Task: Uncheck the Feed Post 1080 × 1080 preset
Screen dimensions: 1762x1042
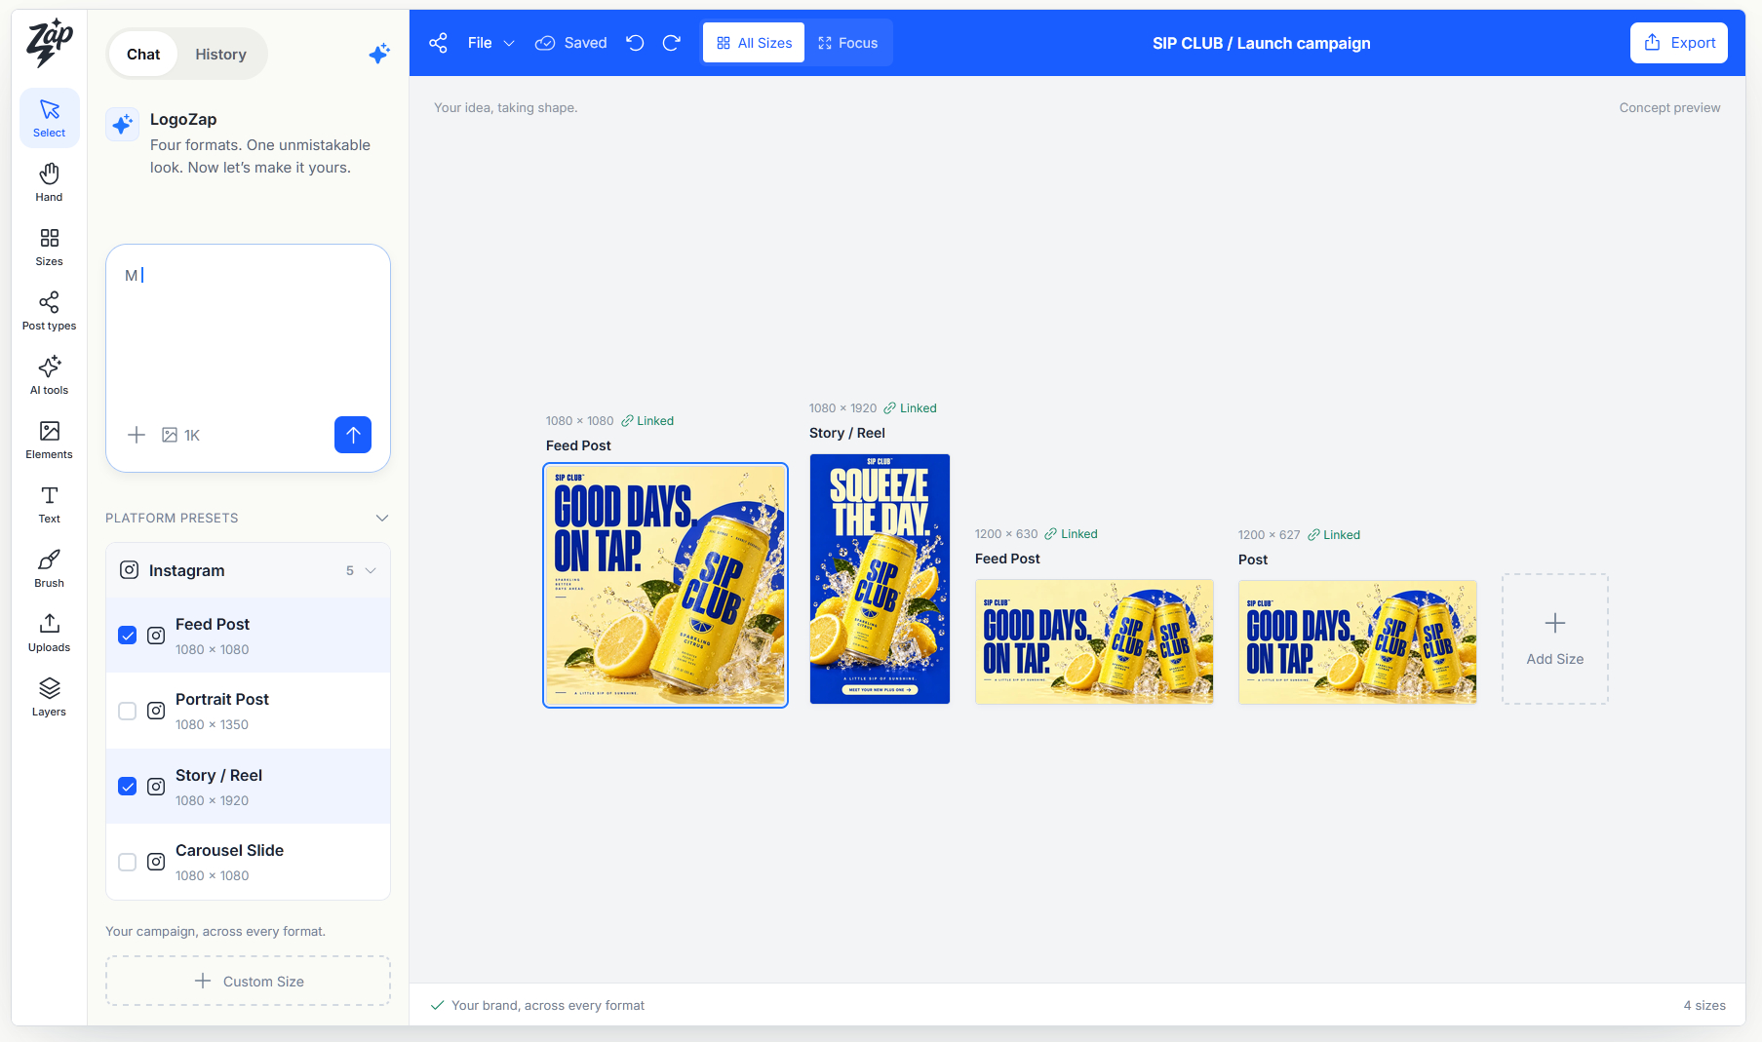Action: click(128, 636)
